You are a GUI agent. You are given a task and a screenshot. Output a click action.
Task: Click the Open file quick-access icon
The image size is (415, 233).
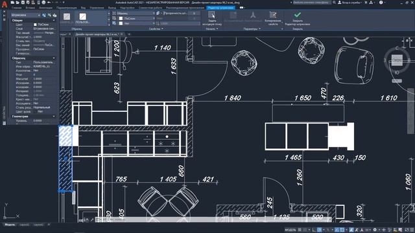pos(18,3)
